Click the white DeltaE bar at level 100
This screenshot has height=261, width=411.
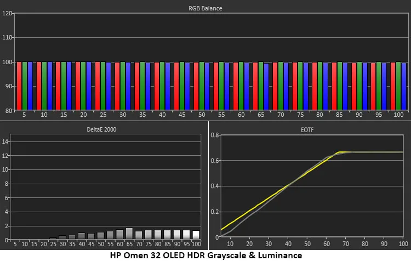coord(196,234)
